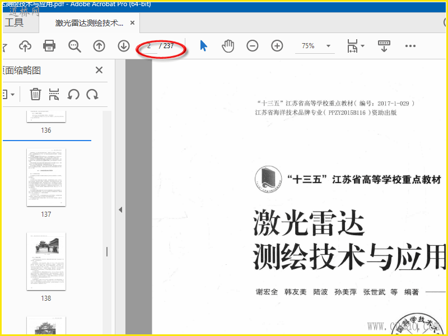Select the Hand pan tool
This screenshot has height=336, width=448.
coord(228,46)
